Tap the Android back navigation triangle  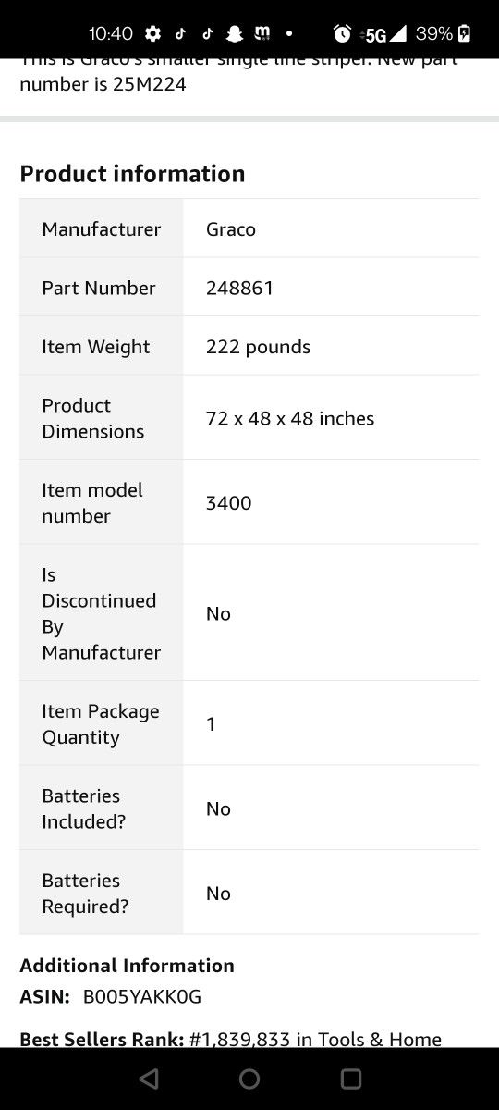(x=149, y=1079)
